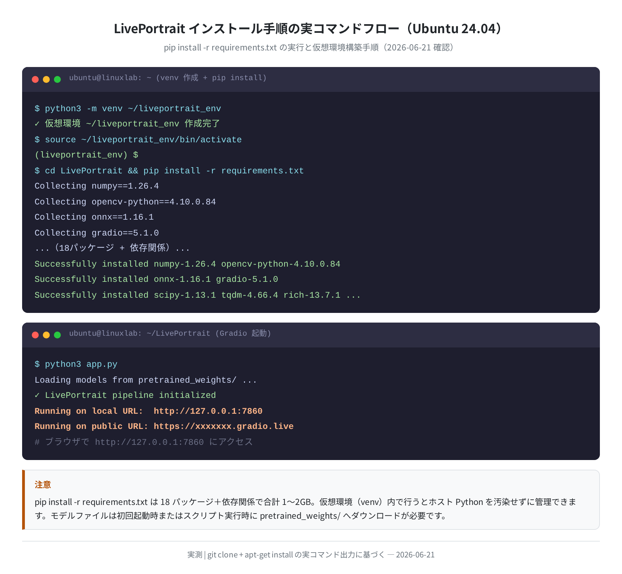Click Successfully installed scipy-1.13.1 line
Viewport: 622px width, 574px height.
coord(198,295)
